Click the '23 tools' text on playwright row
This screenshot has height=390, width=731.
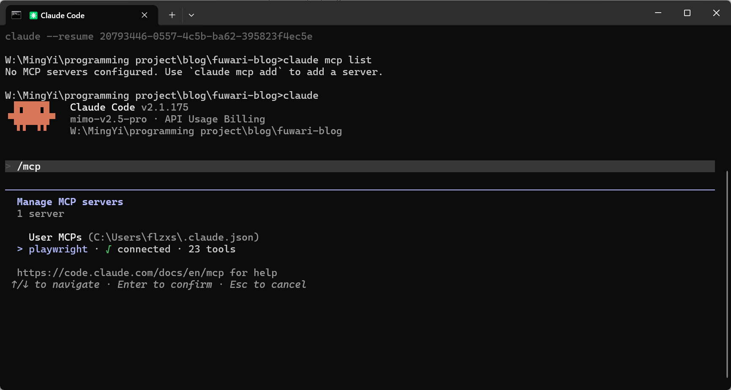[212, 249]
